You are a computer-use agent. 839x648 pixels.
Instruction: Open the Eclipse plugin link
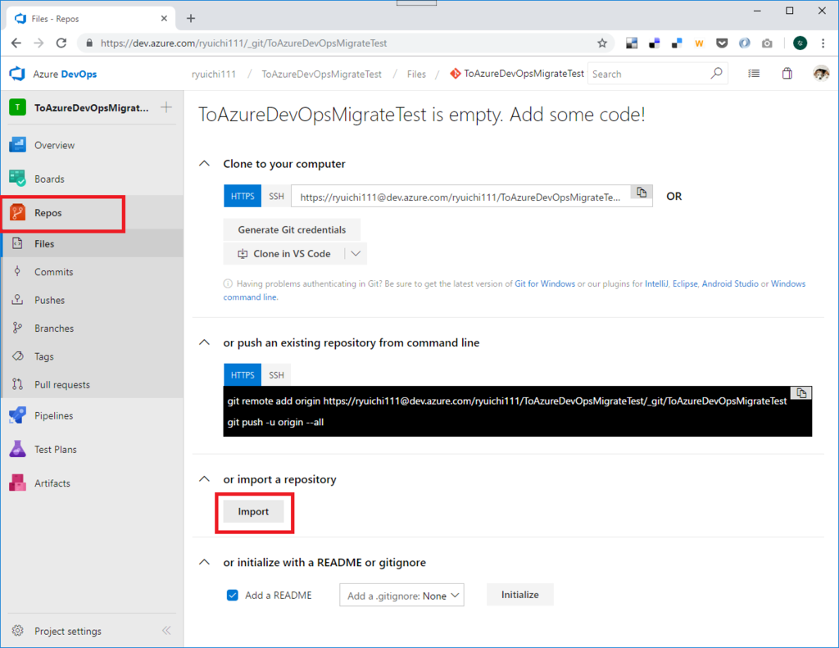point(685,283)
